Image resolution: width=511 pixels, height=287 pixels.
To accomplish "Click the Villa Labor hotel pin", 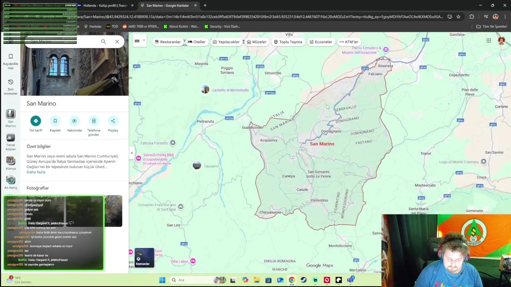I will click(193, 261).
